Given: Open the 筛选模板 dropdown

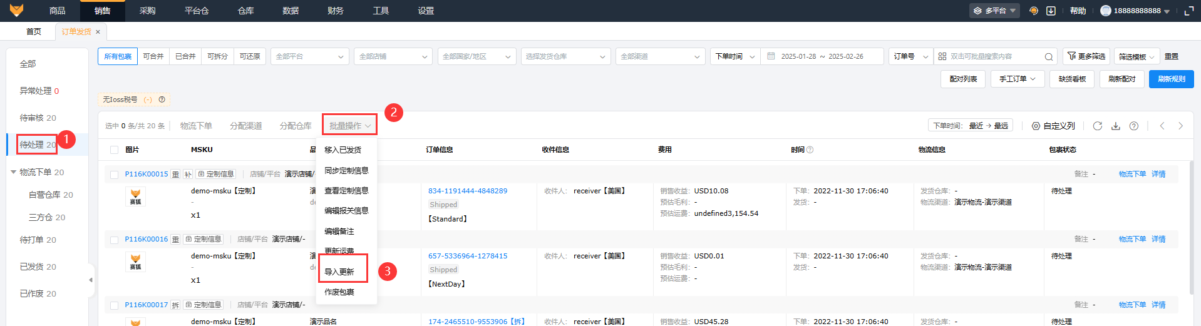Looking at the screenshot, I should 1137,56.
